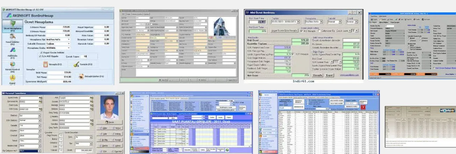Click the Resim button under employee photo

coord(109,123)
